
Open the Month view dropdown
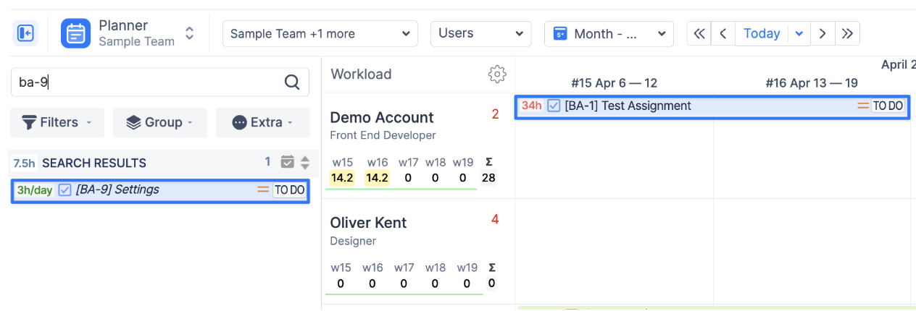[x=609, y=33]
